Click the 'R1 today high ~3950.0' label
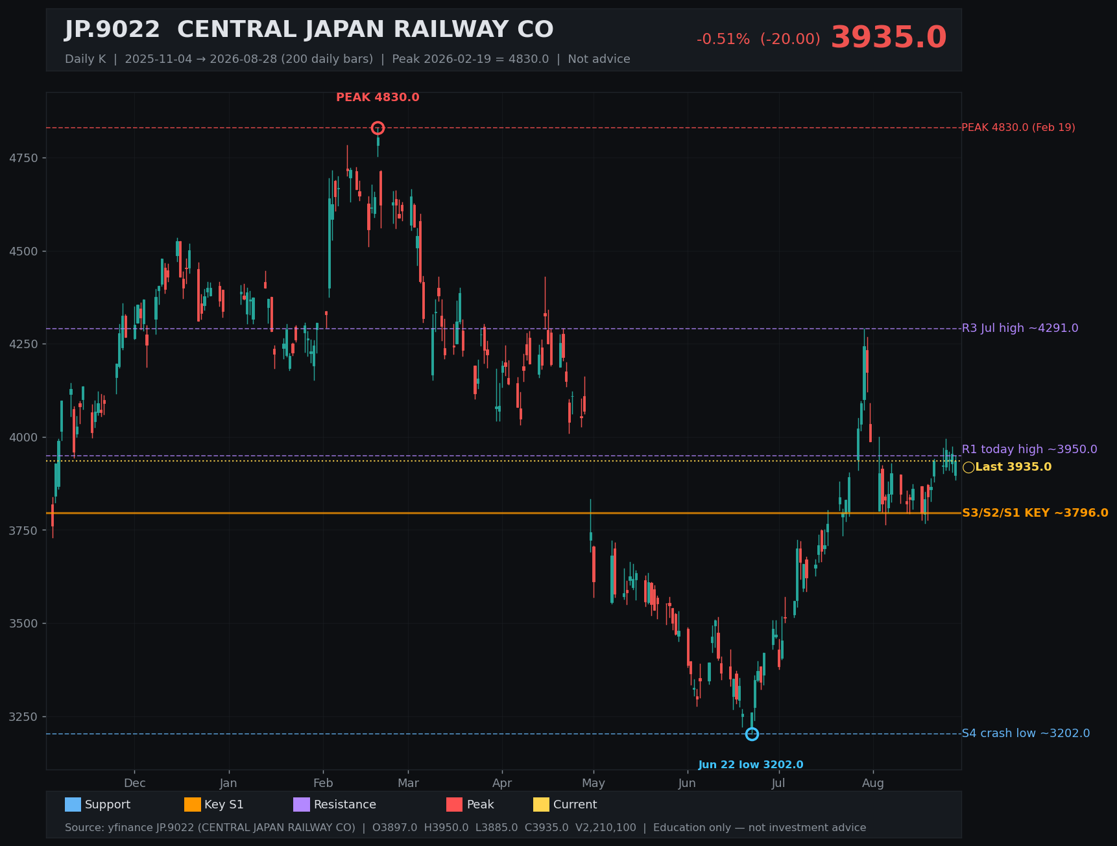 pyautogui.click(x=1029, y=449)
